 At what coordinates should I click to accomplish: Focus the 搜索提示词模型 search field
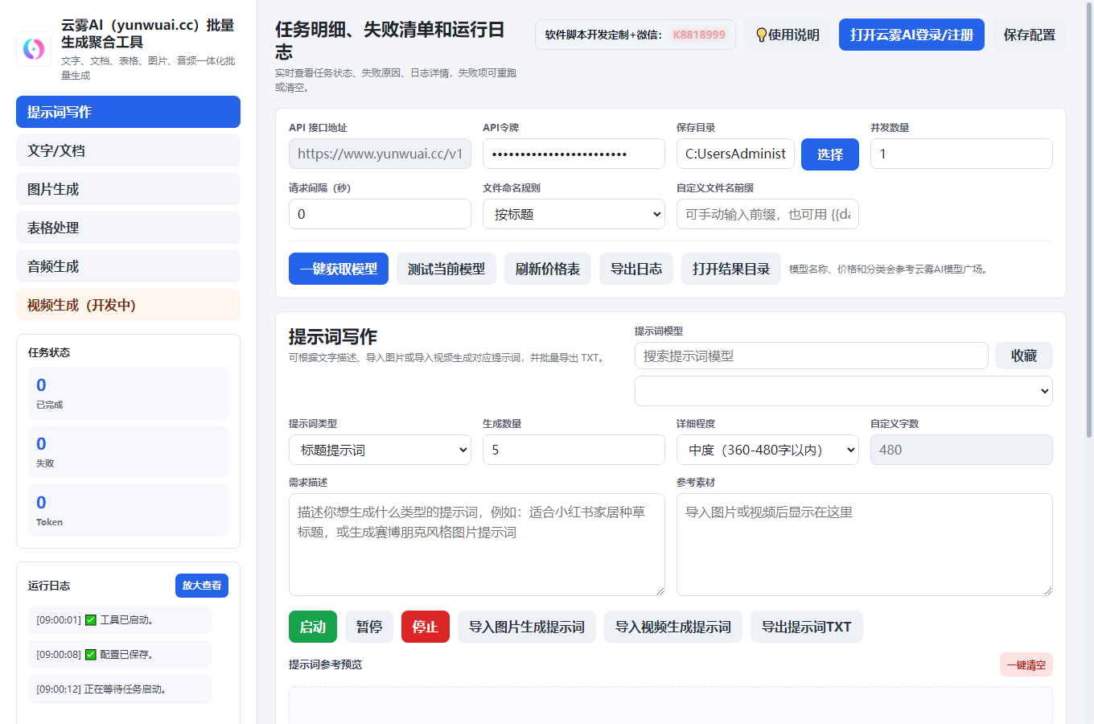click(812, 356)
